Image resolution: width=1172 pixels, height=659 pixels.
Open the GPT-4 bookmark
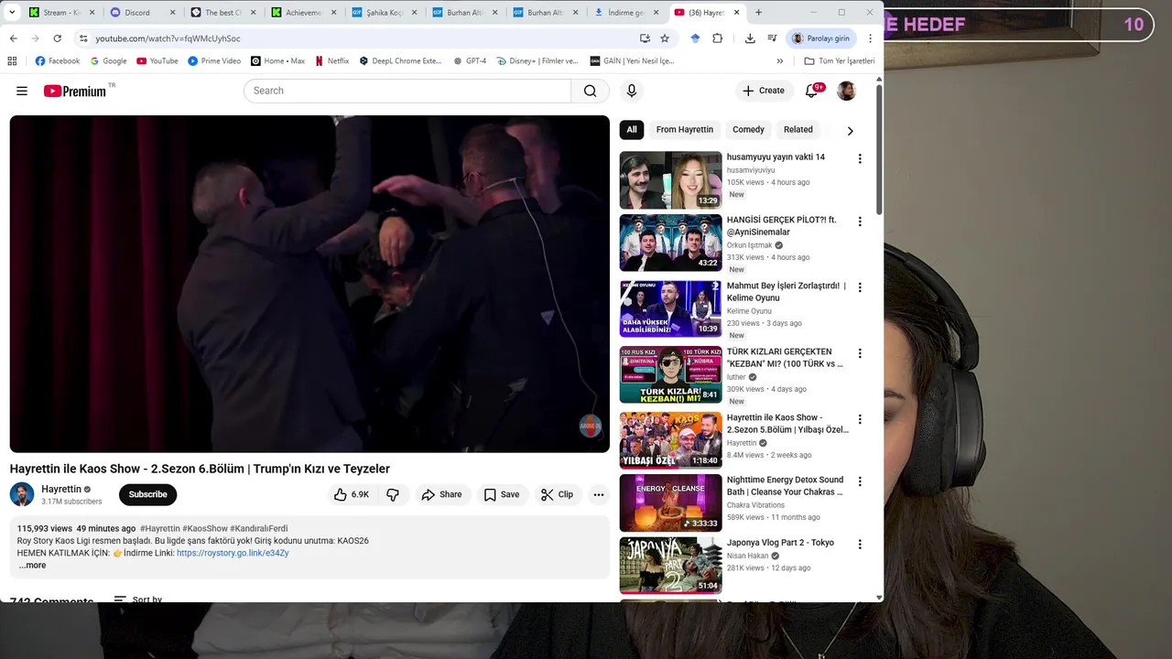click(x=470, y=61)
